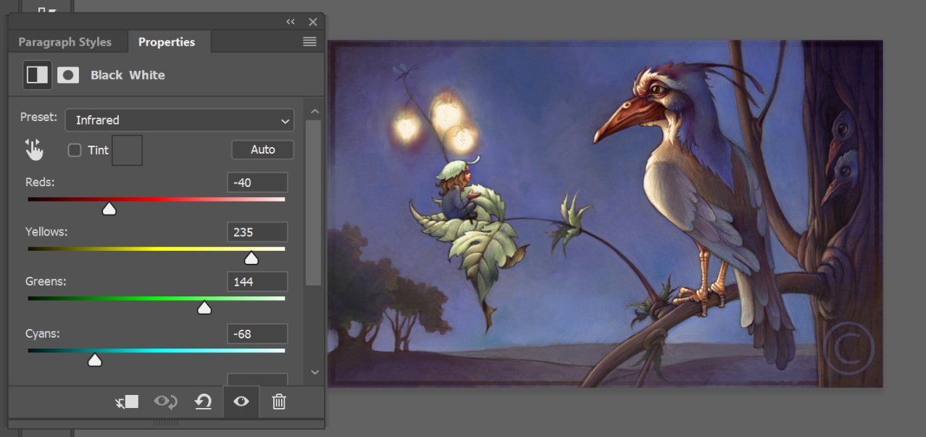
Task: Delete this adjustment layer with trash icon
Action: click(279, 401)
